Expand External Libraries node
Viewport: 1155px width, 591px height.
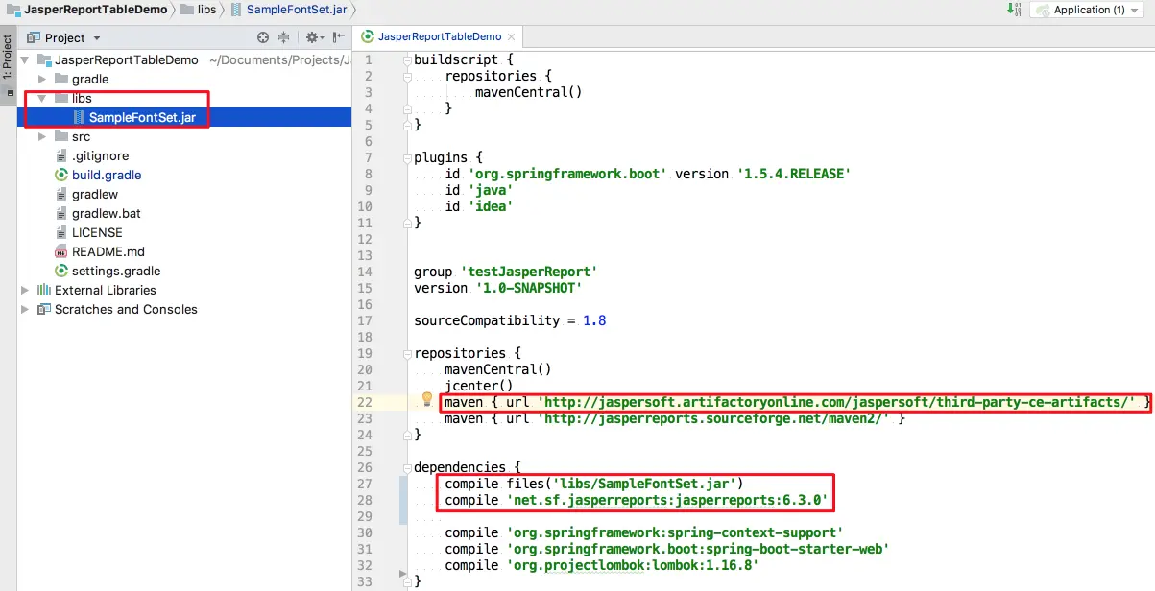point(26,290)
